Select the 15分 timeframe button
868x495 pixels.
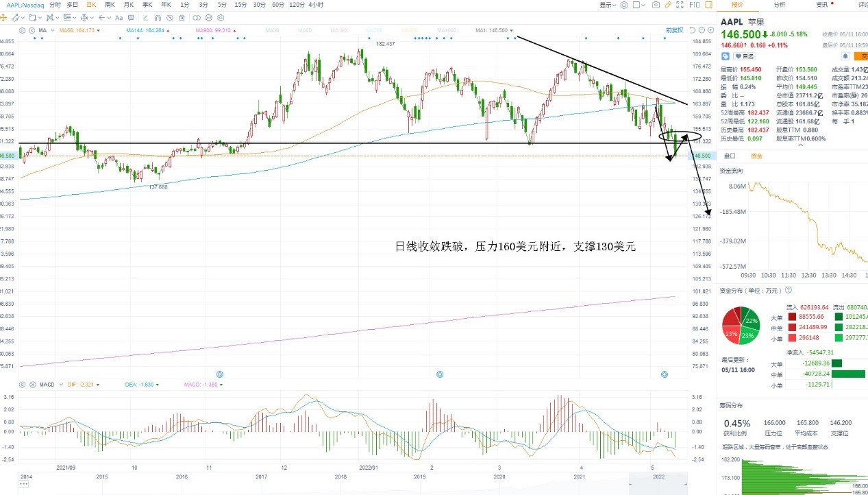tap(240, 5)
